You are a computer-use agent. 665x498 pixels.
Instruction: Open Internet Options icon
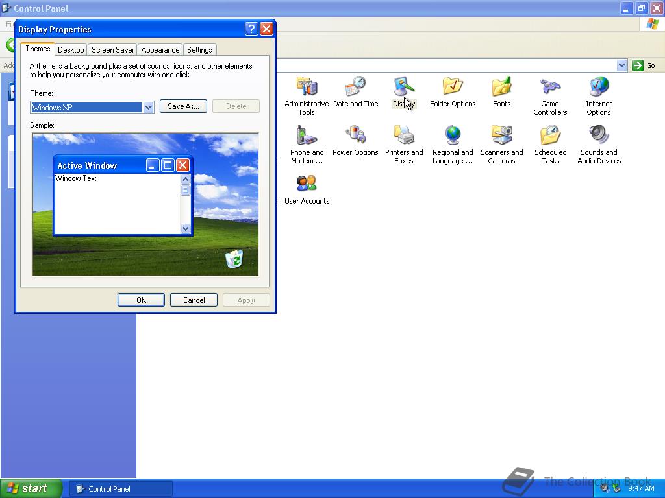pos(599,86)
